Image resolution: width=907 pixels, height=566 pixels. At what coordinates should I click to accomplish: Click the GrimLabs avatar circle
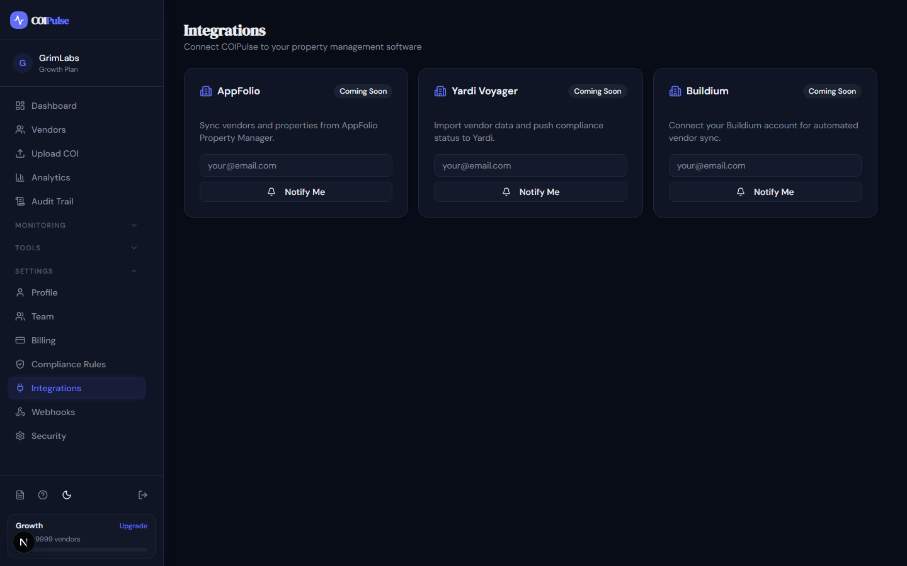[x=23, y=63]
